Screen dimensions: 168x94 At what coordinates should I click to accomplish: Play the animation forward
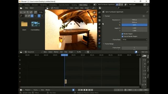[87, 90]
